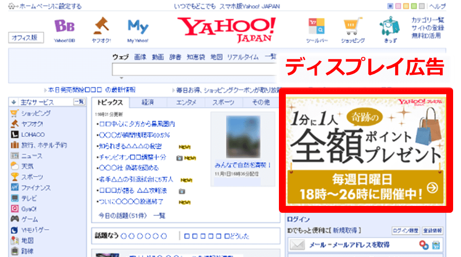
Task: Switch to the その他 tab
Action: [260, 102]
